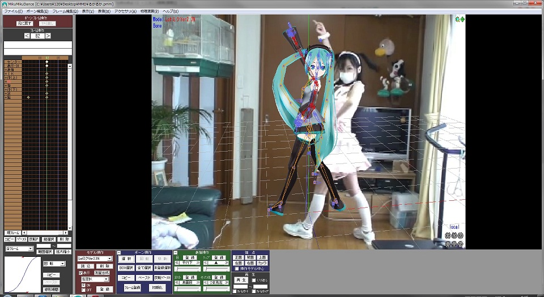Open the 全フレーム frame range dropdown
Screen dimensions: 544x297
coord(19,249)
